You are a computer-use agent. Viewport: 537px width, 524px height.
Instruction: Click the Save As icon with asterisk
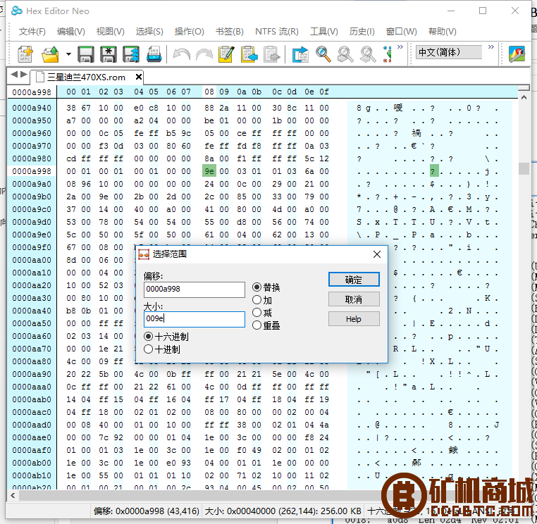pyautogui.click(x=109, y=54)
